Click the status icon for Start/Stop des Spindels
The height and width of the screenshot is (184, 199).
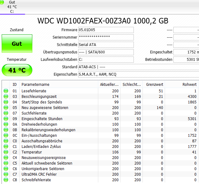(6, 102)
